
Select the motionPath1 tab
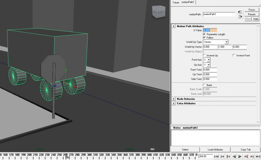(188, 2)
